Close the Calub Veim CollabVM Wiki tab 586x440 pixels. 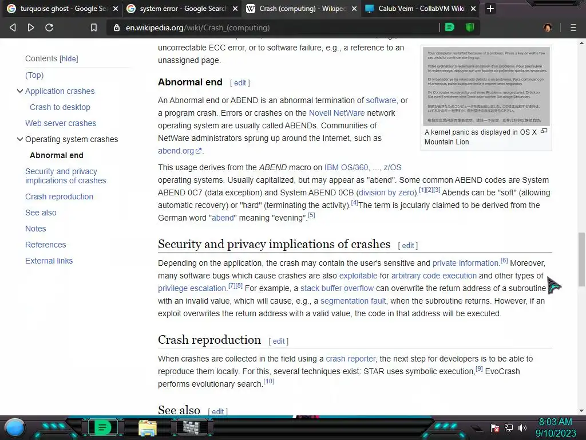[x=473, y=9]
